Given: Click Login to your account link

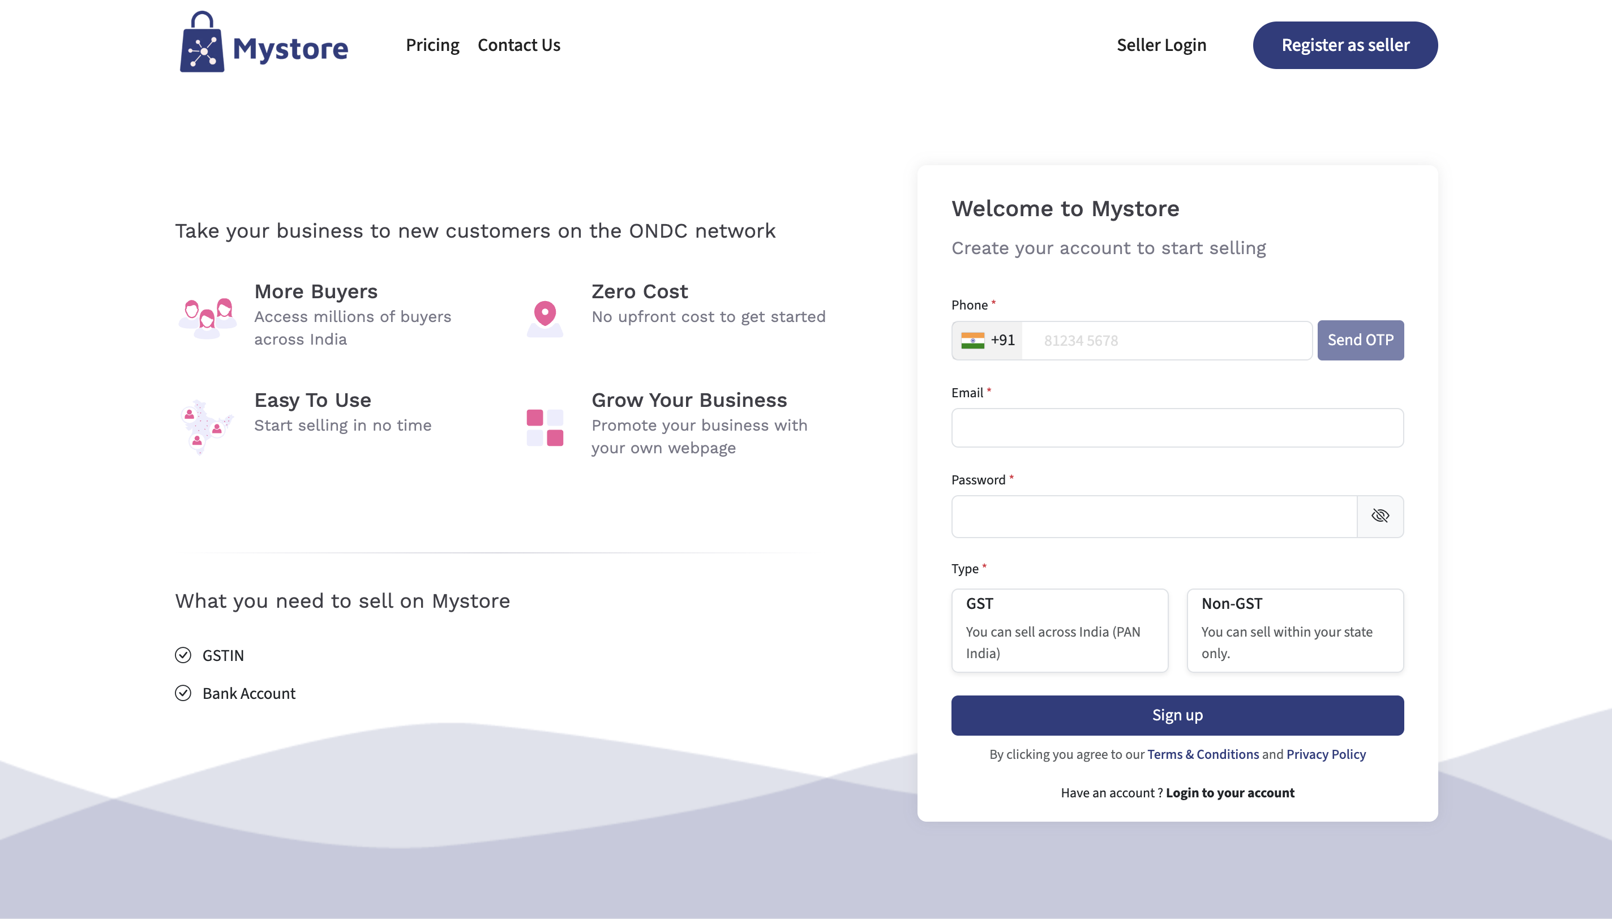Looking at the screenshot, I should [x=1229, y=793].
